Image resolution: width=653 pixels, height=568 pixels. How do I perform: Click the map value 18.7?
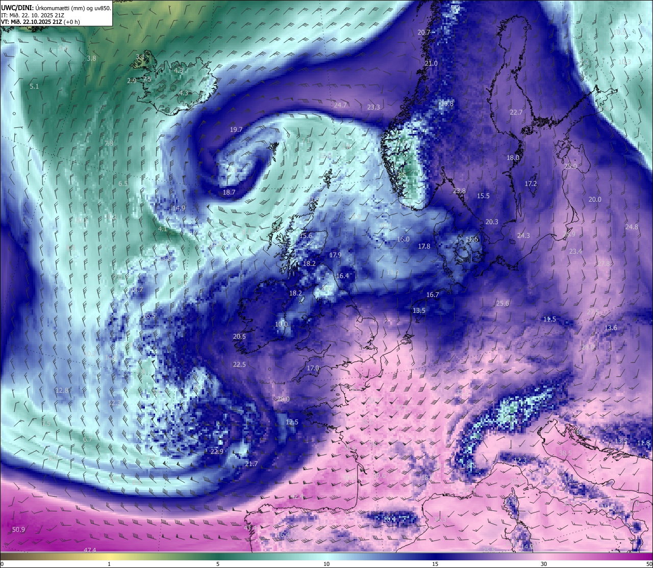tap(229, 193)
